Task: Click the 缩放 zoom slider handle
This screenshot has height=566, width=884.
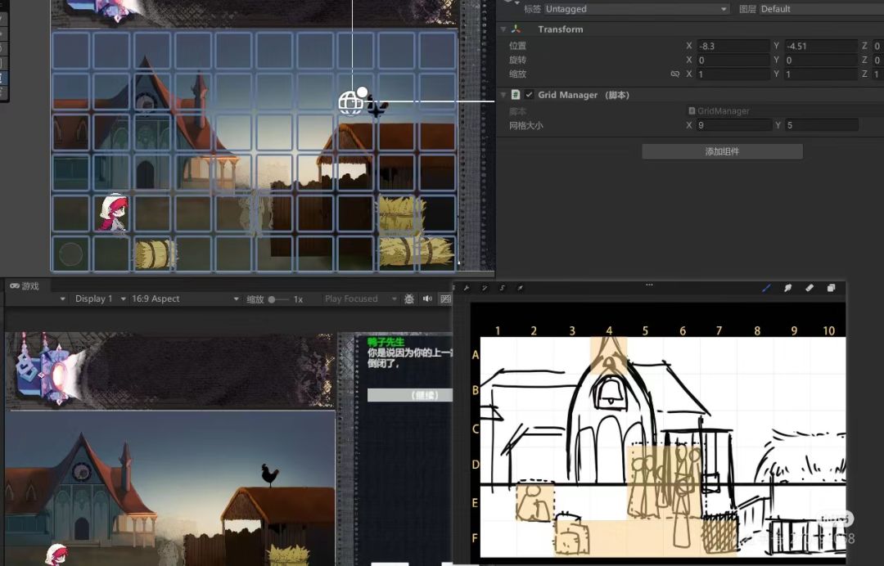Action: click(x=272, y=299)
